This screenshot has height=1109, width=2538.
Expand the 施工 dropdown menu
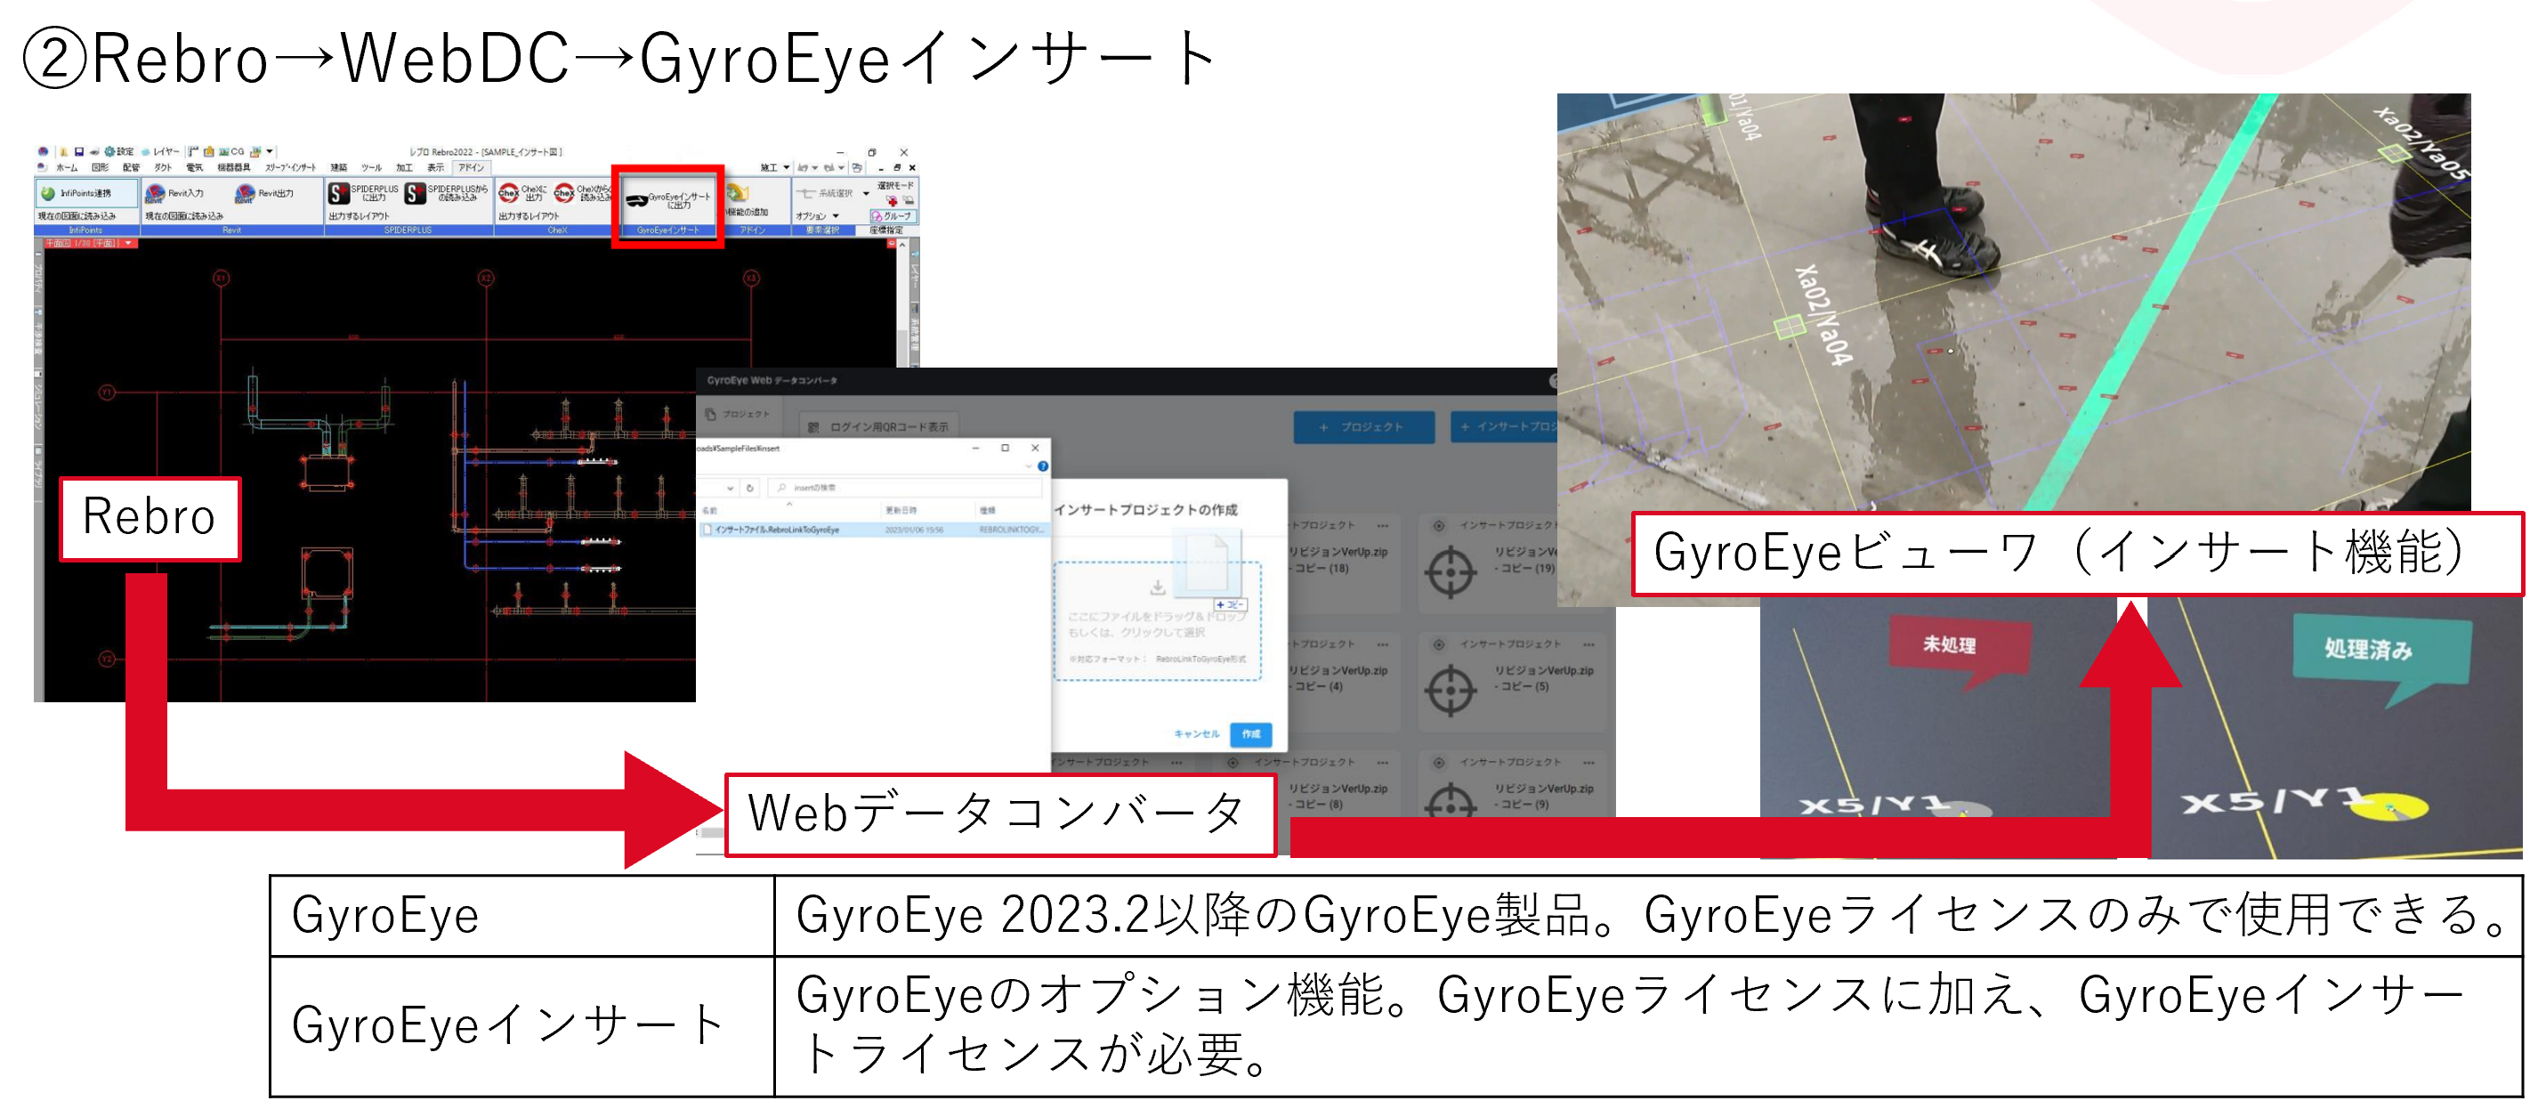tap(787, 167)
